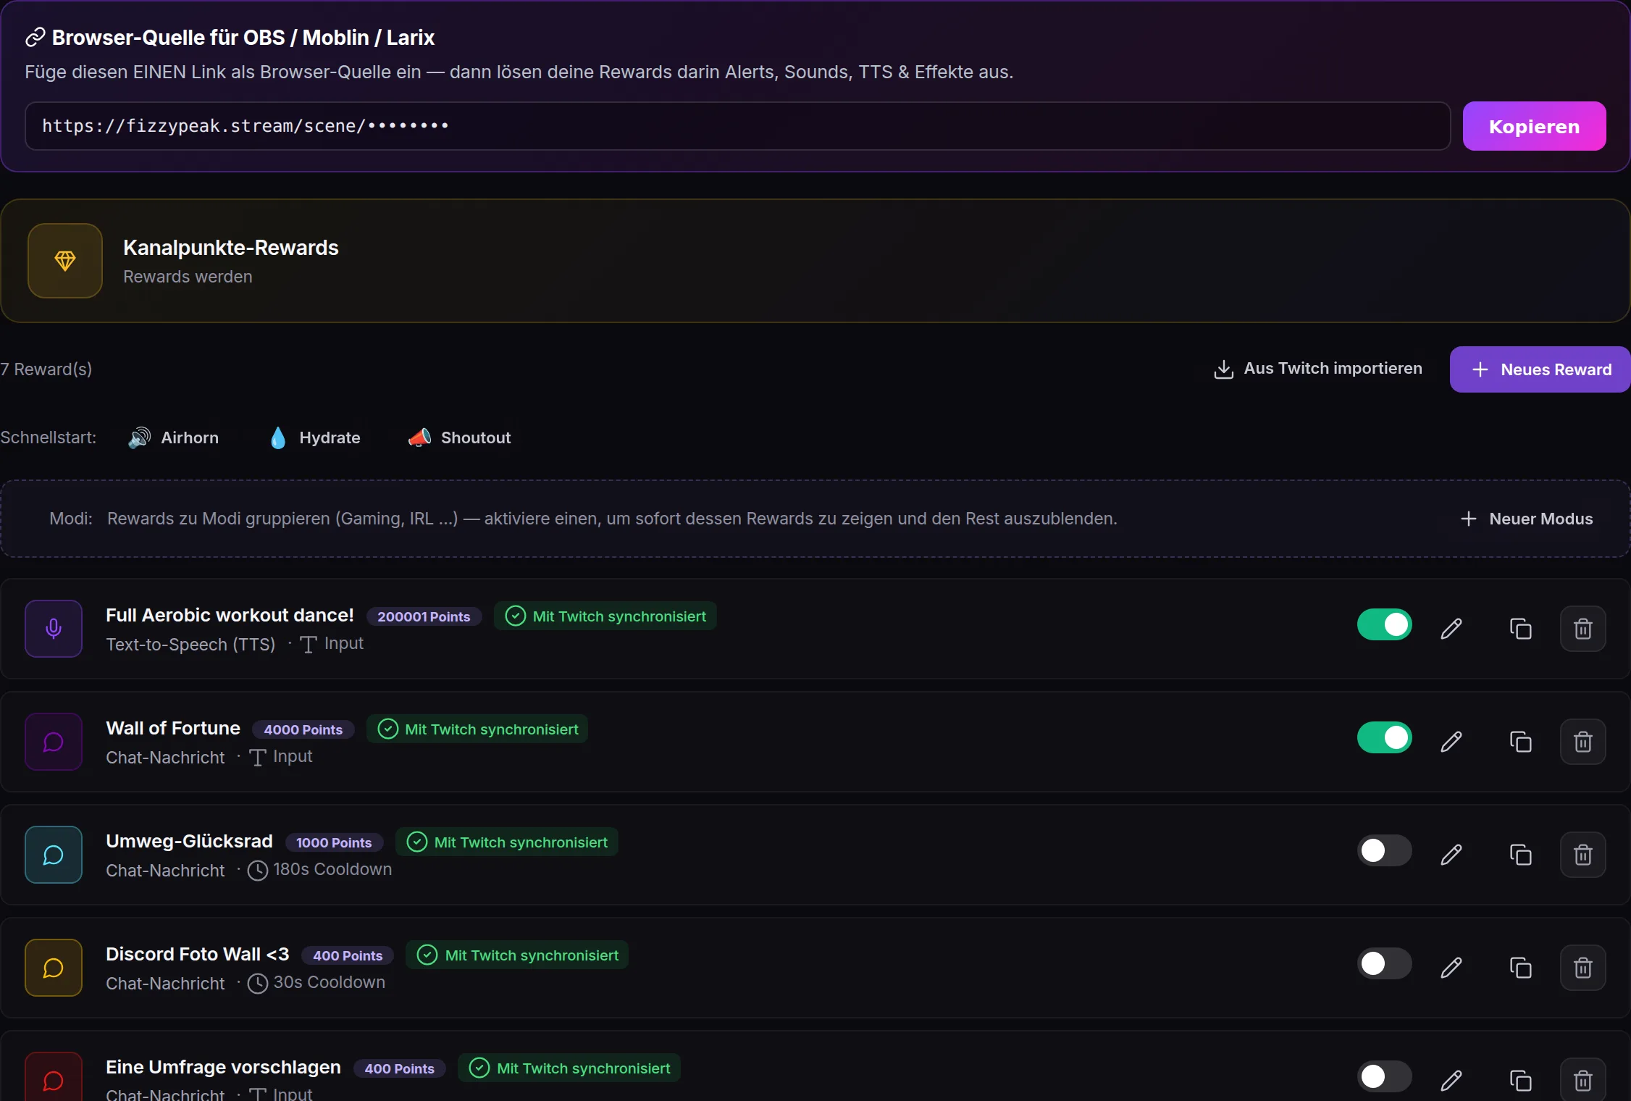Delete the Discord Foto Wall reward
Screen dimensions: 1631x1101
pyautogui.click(x=1582, y=968)
